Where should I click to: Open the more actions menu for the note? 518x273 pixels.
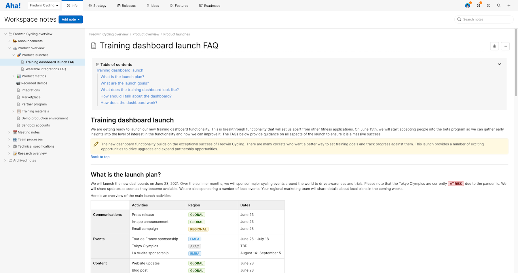[505, 46]
